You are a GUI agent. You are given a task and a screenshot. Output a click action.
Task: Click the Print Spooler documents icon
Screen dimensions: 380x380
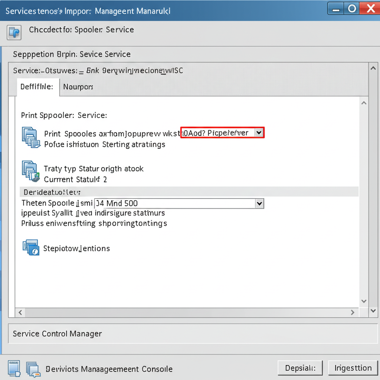[x=31, y=137]
